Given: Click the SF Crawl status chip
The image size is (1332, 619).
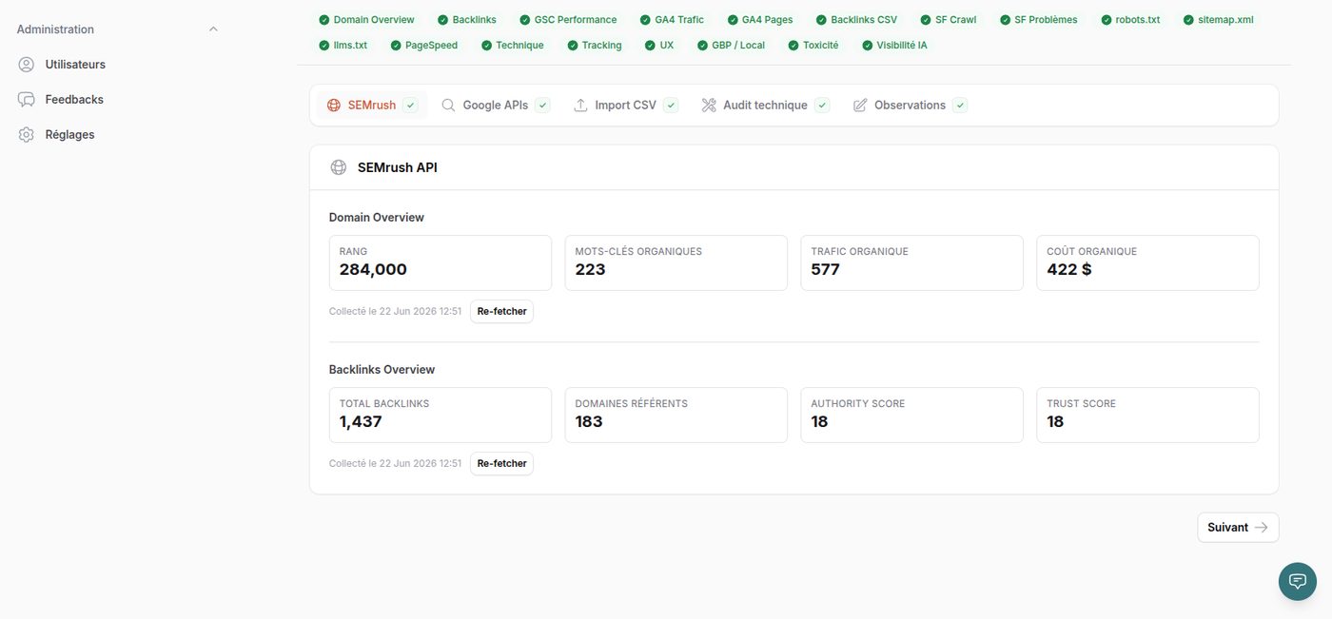Looking at the screenshot, I should (x=949, y=20).
